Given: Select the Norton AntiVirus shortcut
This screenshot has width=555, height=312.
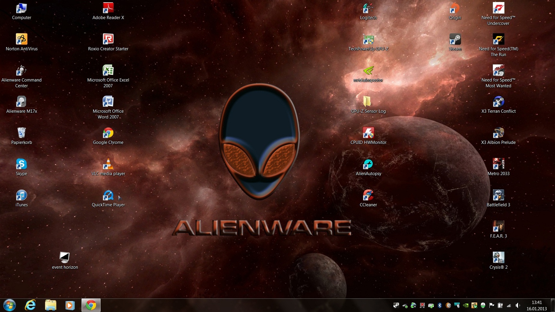Looking at the screenshot, I should [x=22, y=42].
